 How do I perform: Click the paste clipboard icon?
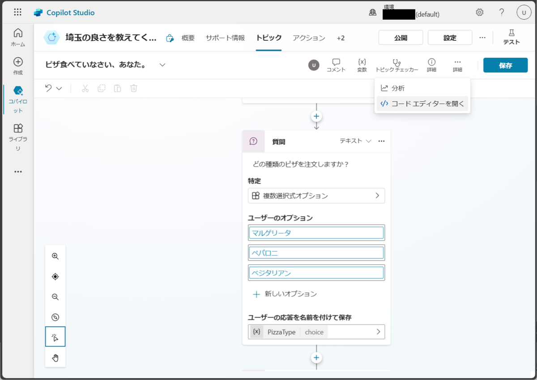click(x=117, y=88)
